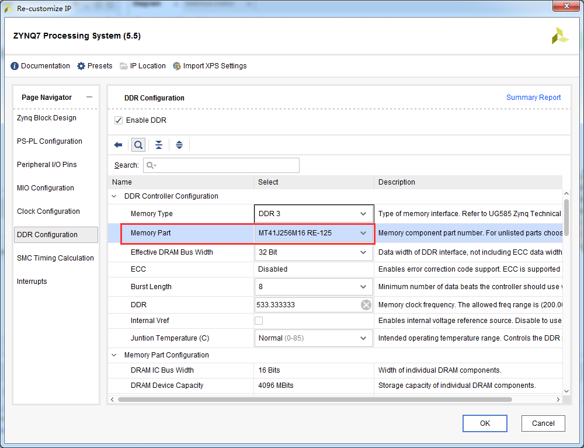The image size is (584, 448).
Task: Click the horizontal scrollbar thumb
Action: coord(315,400)
